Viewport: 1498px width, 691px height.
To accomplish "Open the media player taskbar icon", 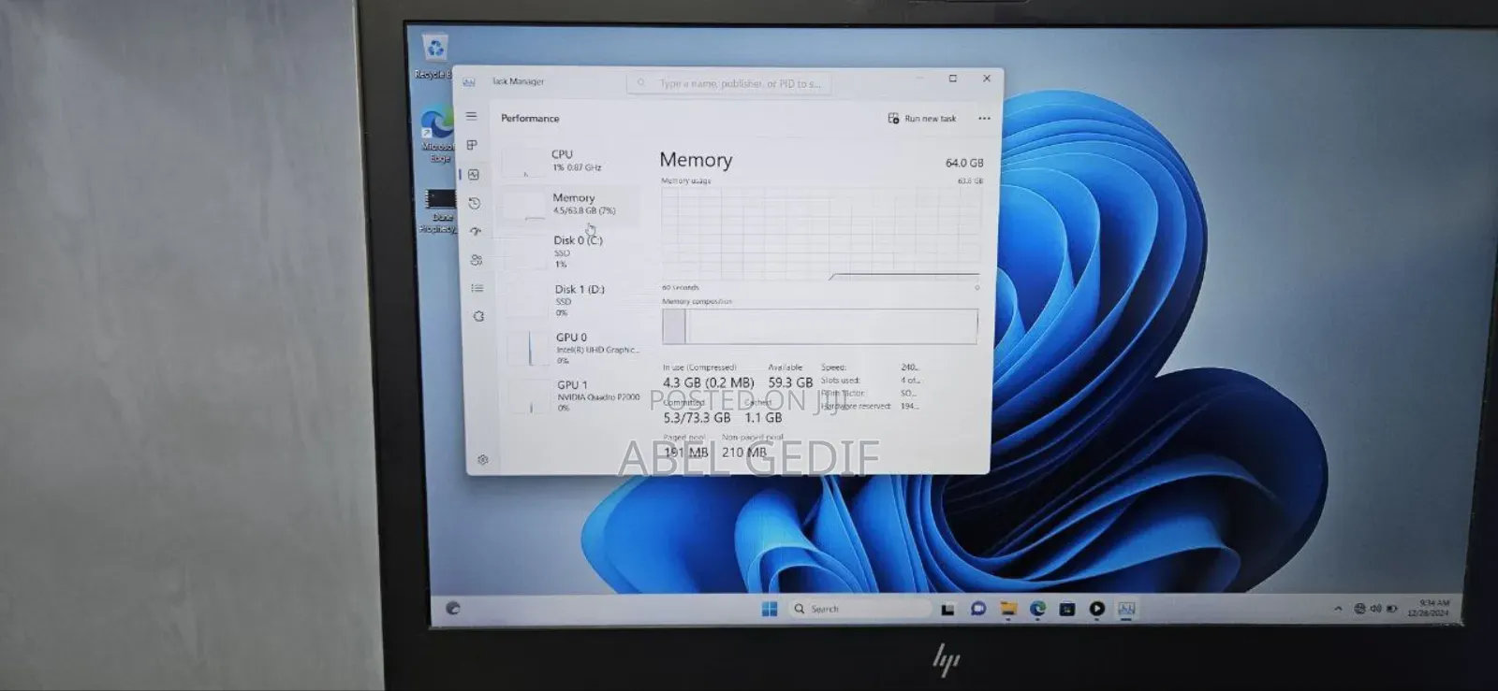I will click(1096, 609).
